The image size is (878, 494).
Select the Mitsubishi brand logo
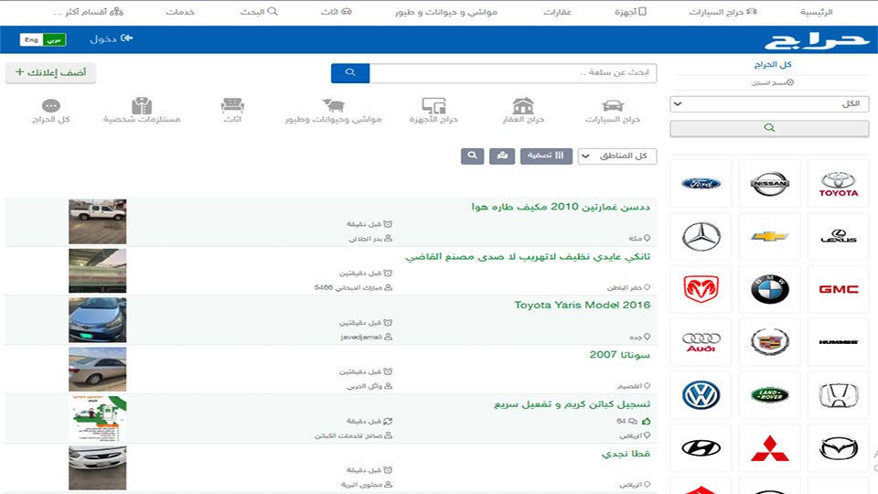coord(769,448)
